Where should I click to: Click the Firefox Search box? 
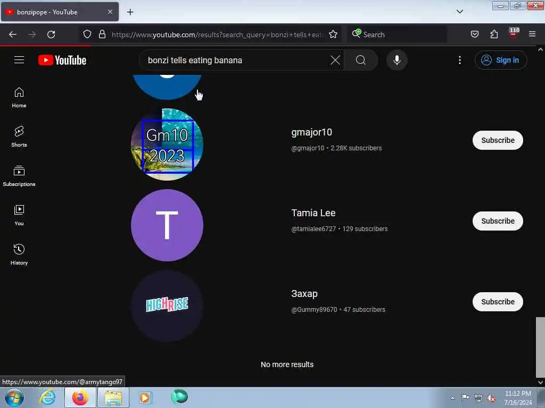point(397,35)
